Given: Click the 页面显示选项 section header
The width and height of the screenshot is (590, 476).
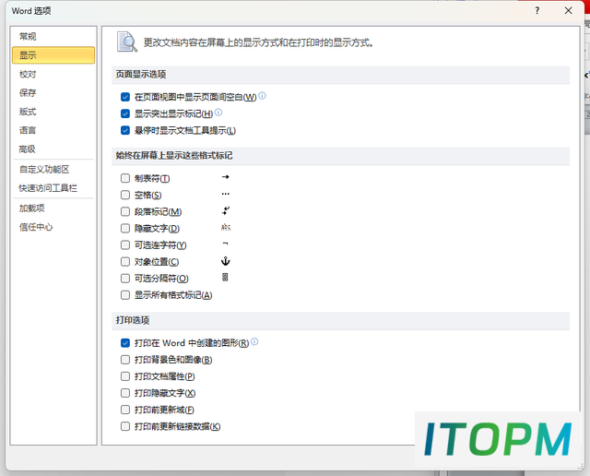Looking at the screenshot, I should pos(340,75).
